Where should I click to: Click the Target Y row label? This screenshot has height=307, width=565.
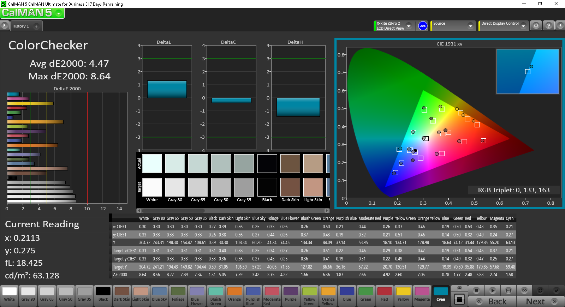pyautogui.click(x=120, y=267)
